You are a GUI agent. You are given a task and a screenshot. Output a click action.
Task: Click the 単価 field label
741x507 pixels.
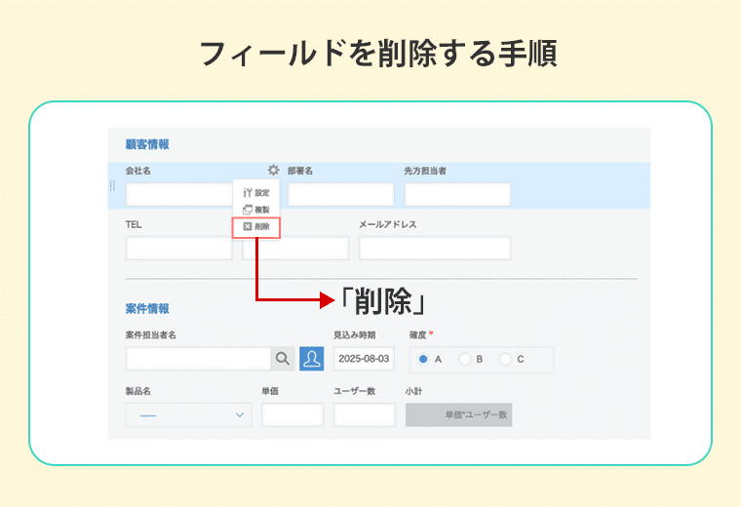click(270, 391)
